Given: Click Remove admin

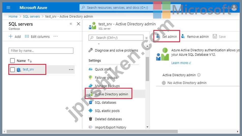Looking at the screenshot, I should (x=195, y=36).
